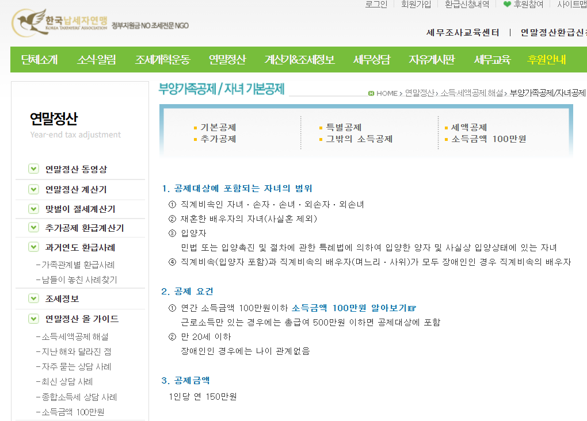Screen dimensions: 587x421
Task: Click the green arrow icon beside 연말정산 계산기
Action: (x=33, y=189)
